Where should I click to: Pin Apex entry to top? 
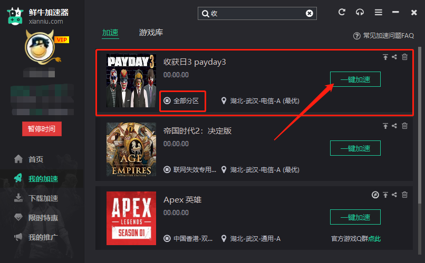pos(385,195)
